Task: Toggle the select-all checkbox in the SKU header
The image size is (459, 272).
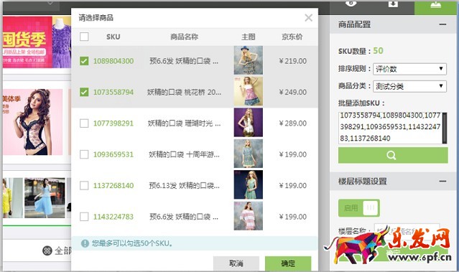Action: 84,37
